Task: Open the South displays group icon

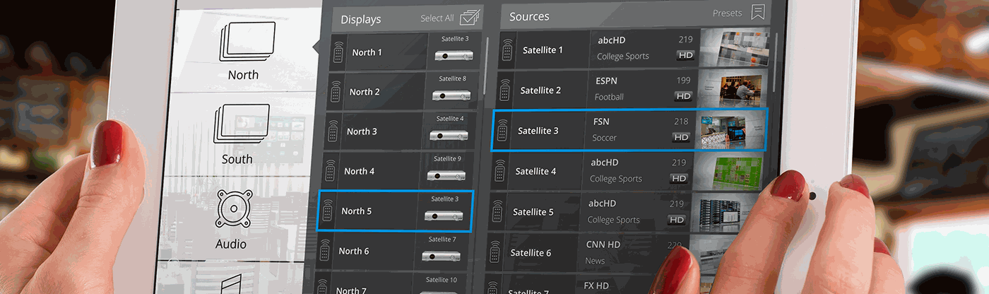Action: (242, 124)
